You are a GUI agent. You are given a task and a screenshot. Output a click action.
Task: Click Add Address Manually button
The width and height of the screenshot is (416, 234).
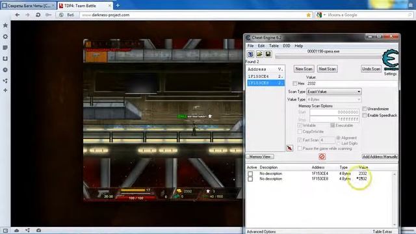380,157
